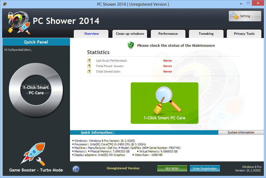Click the app icon in the title bar
Image resolution: width=266 pixels, height=178 pixels.
(5, 4)
